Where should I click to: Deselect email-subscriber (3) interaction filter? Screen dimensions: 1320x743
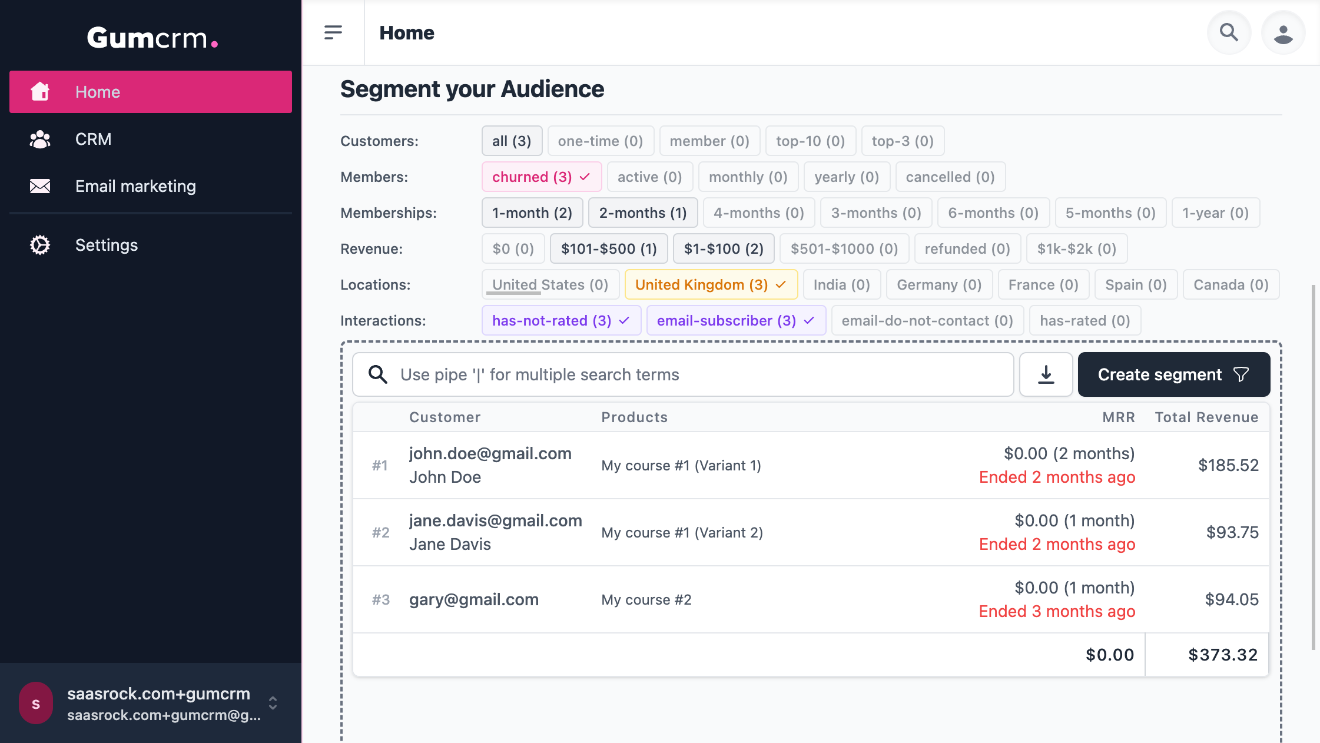[736, 320]
